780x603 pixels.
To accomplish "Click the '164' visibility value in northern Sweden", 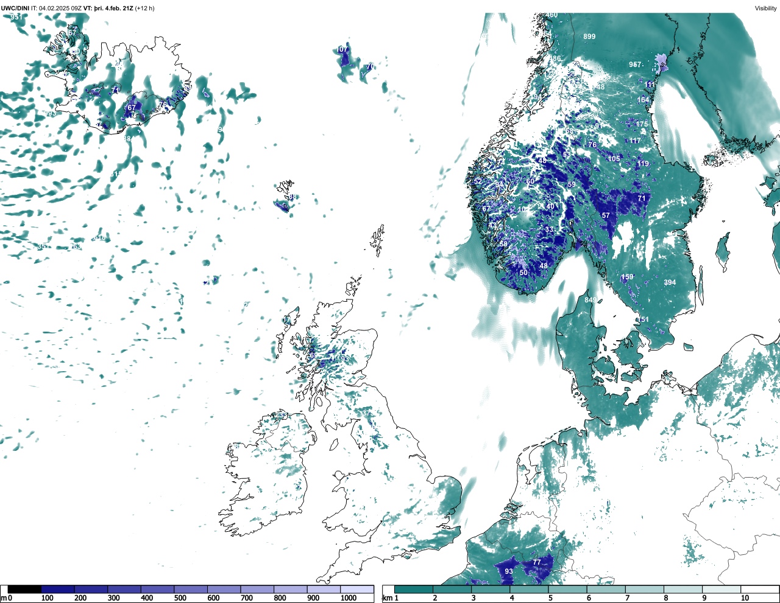I will coord(643,100).
